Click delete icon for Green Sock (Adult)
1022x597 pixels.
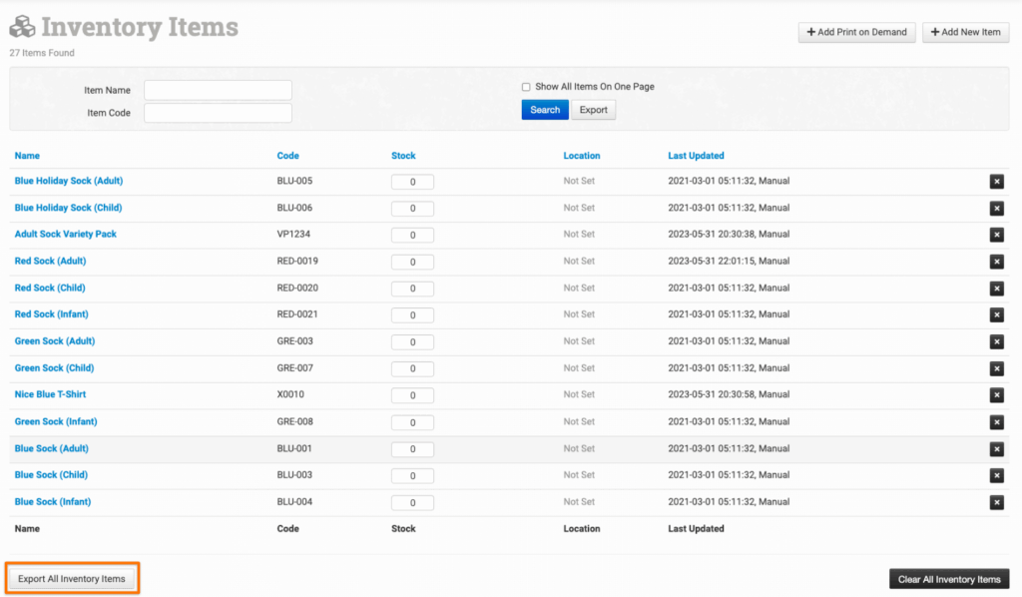click(x=996, y=341)
